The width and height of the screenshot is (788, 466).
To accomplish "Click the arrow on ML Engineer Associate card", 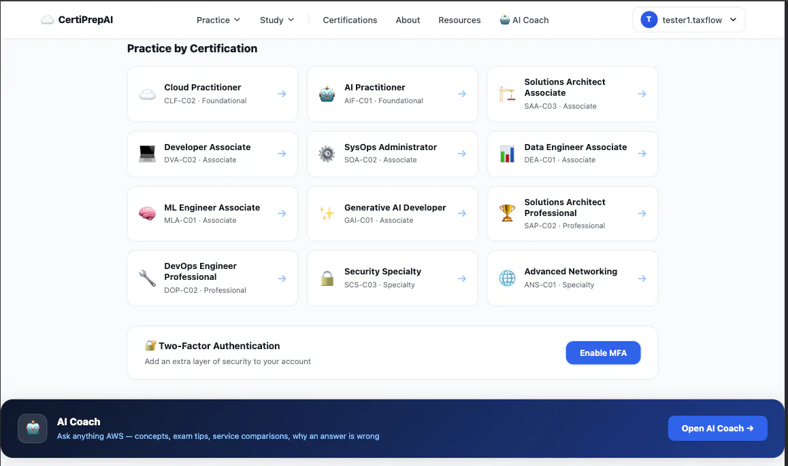I will pos(282,213).
